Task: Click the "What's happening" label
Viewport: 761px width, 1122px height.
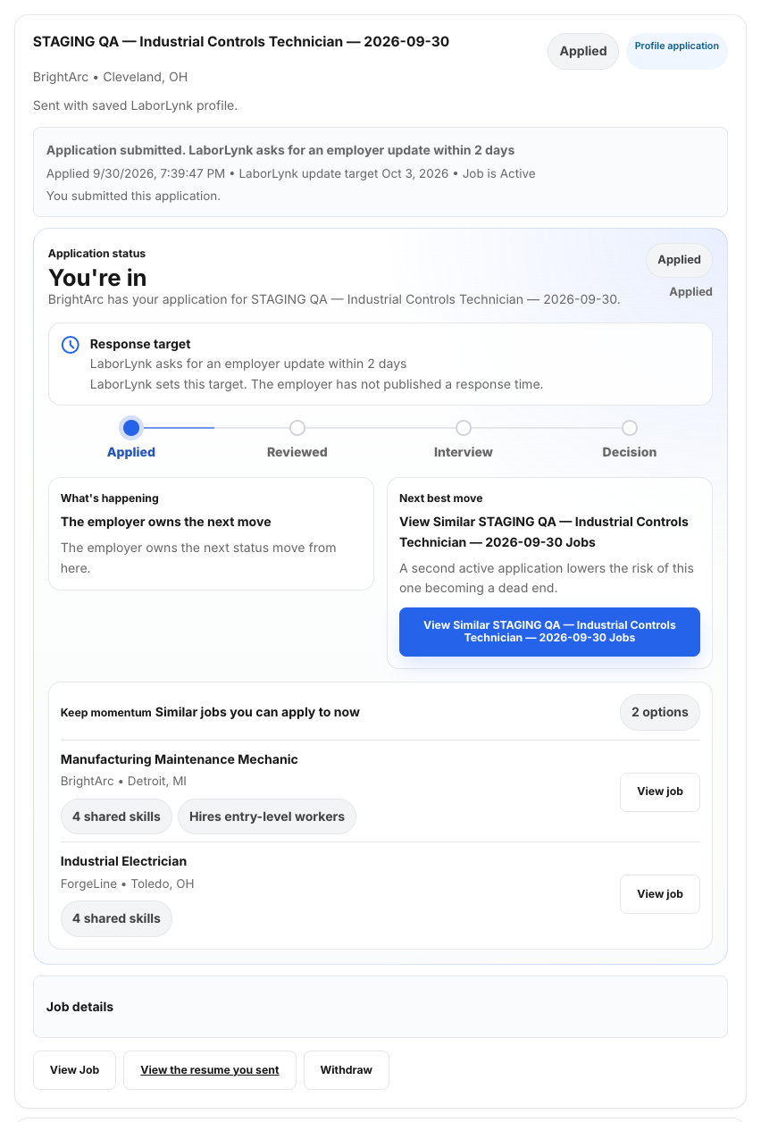Action: coord(110,498)
